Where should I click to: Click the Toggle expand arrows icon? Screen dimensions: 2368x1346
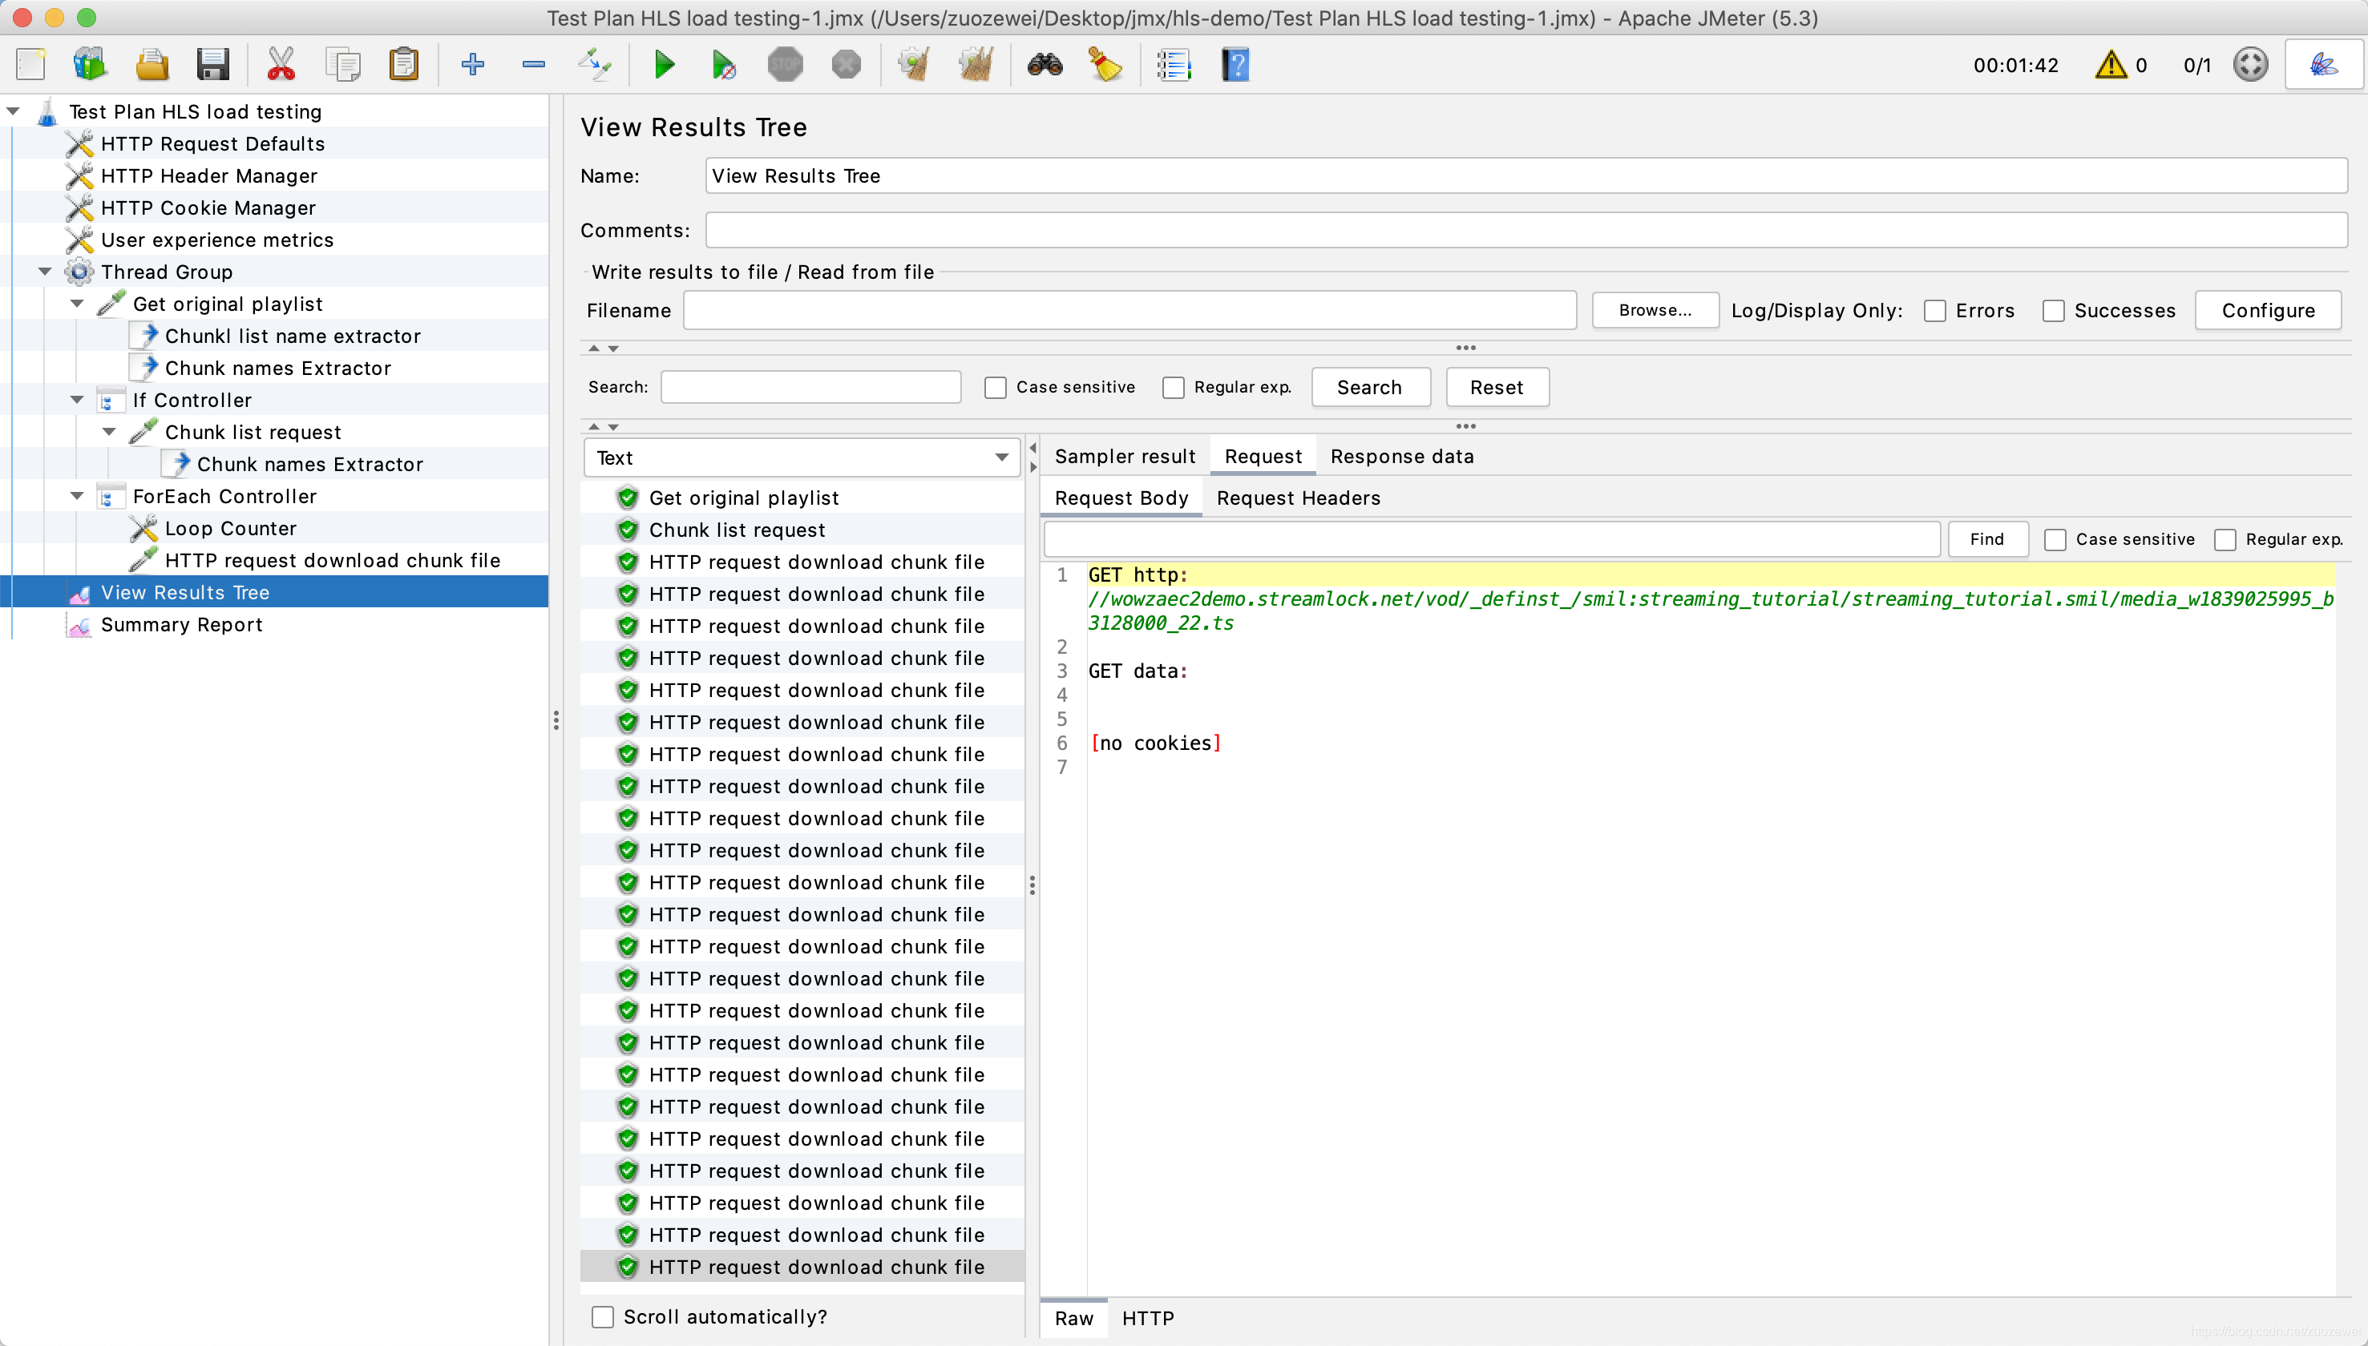pyautogui.click(x=595, y=65)
